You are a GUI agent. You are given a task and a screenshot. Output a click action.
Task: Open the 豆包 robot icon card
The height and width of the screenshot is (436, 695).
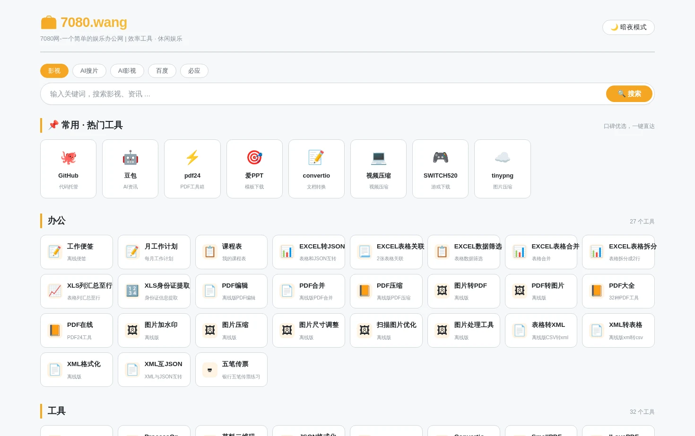point(130,169)
